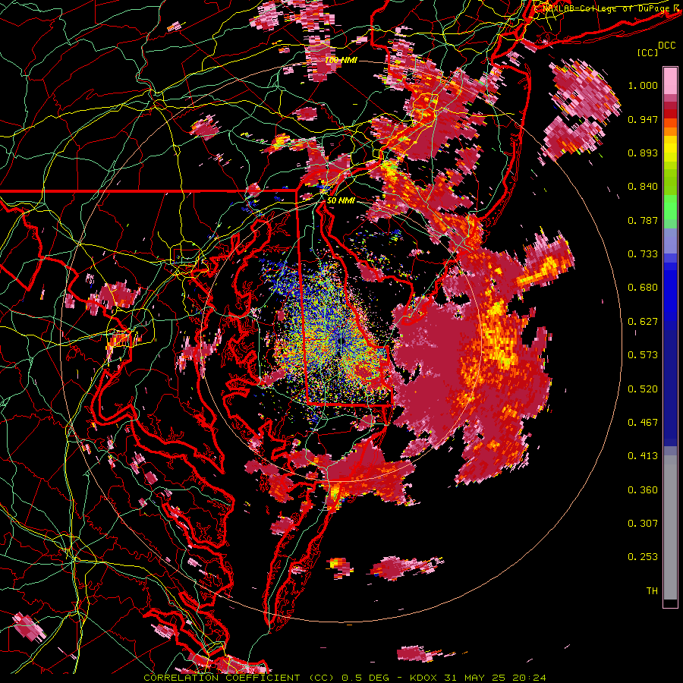Click the 0.413 legend value
The image size is (683, 683).
click(643, 456)
